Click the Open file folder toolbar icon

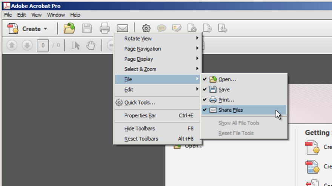[x=69, y=28]
